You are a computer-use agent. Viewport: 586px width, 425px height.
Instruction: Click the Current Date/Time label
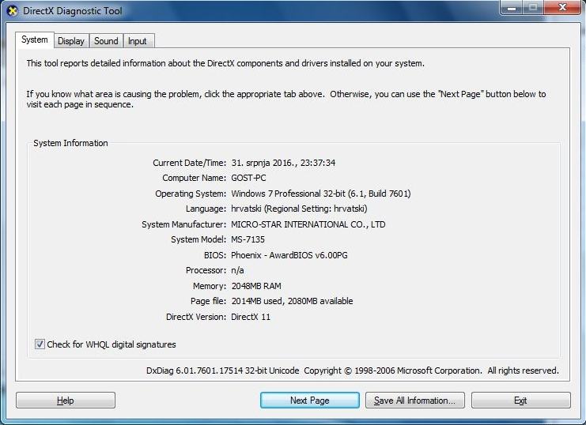click(190, 163)
